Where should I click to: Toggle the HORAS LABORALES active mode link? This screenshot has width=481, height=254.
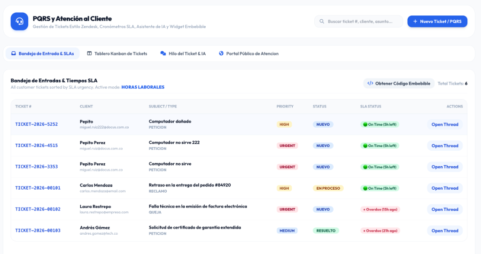click(x=143, y=87)
